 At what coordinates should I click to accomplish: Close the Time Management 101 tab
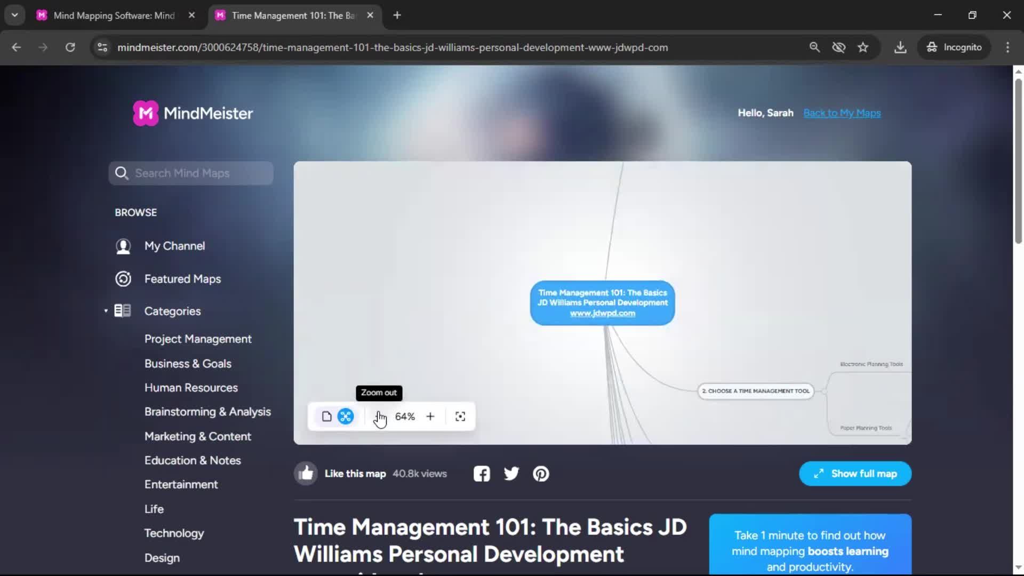click(370, 15)
